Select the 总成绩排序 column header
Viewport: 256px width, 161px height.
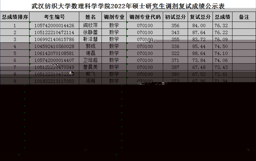(15, 17)
